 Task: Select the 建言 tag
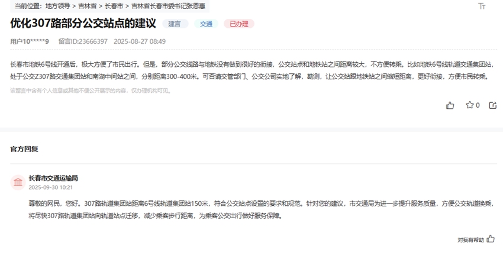[x=175, y=24]
